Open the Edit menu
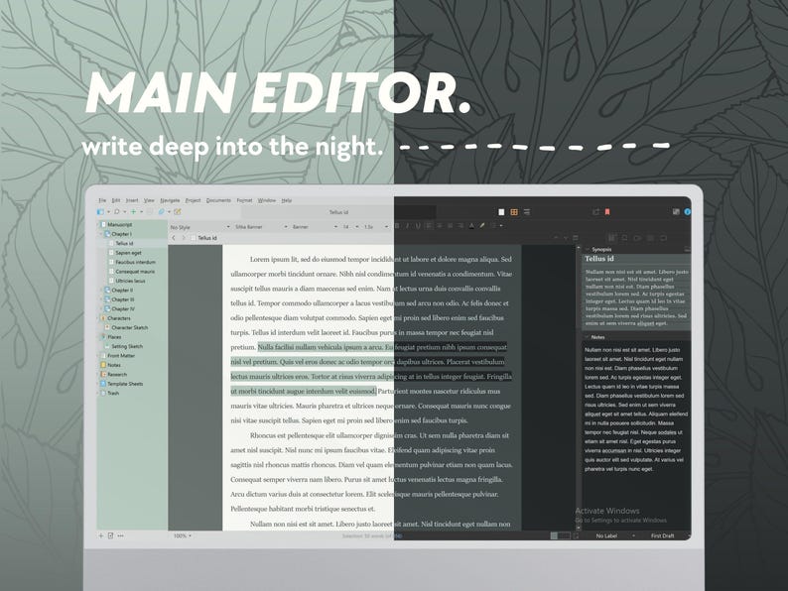This screenshot has height=591, width=788. 116,200
